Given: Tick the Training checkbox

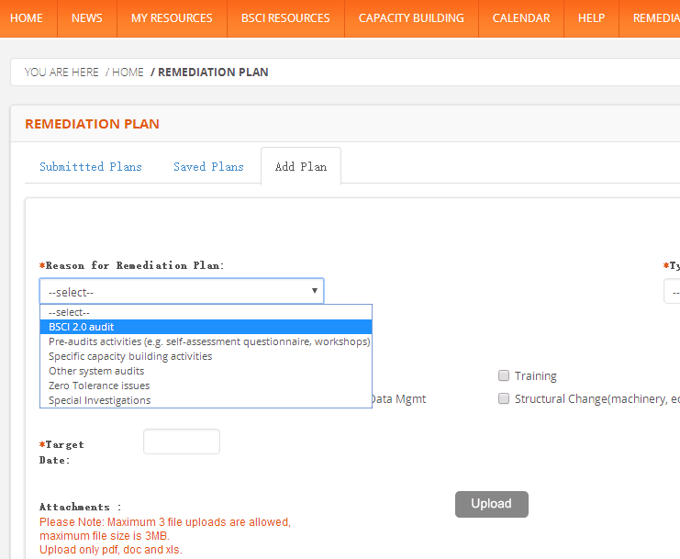Looking at the screenshot, I should pos(504,375).
